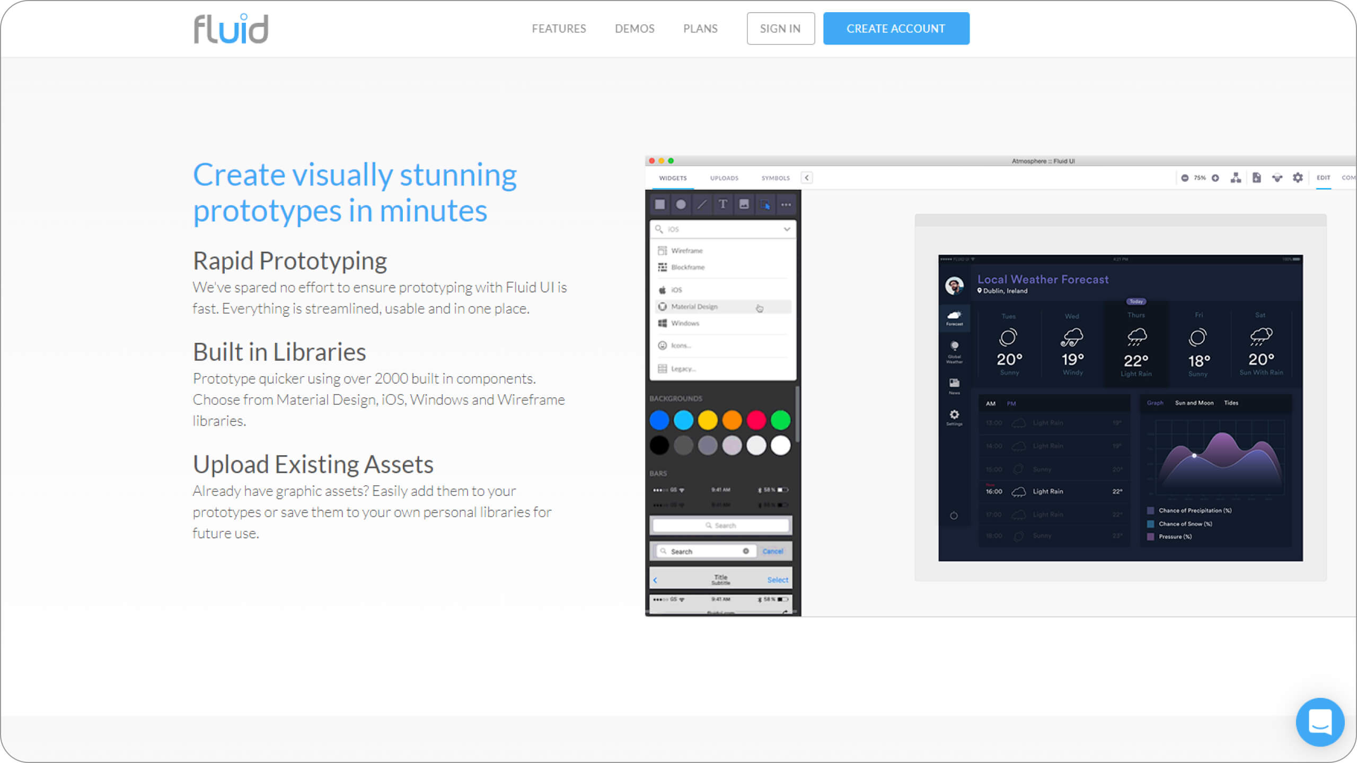Toggle Chance of Precipitation legend box
The width and height of the screenshot is (1357, 763).
coord(1151,511)
